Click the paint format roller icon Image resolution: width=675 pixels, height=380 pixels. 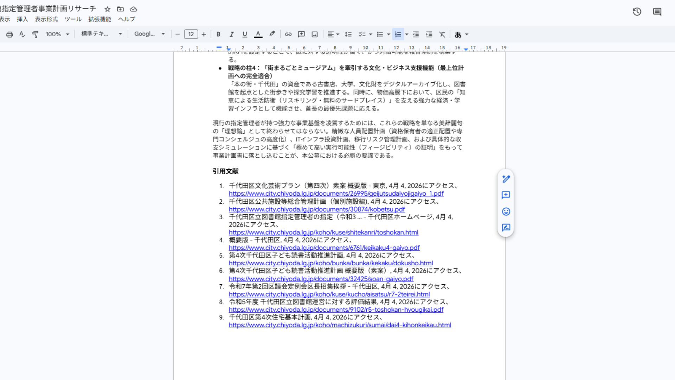tap(35, 34)
